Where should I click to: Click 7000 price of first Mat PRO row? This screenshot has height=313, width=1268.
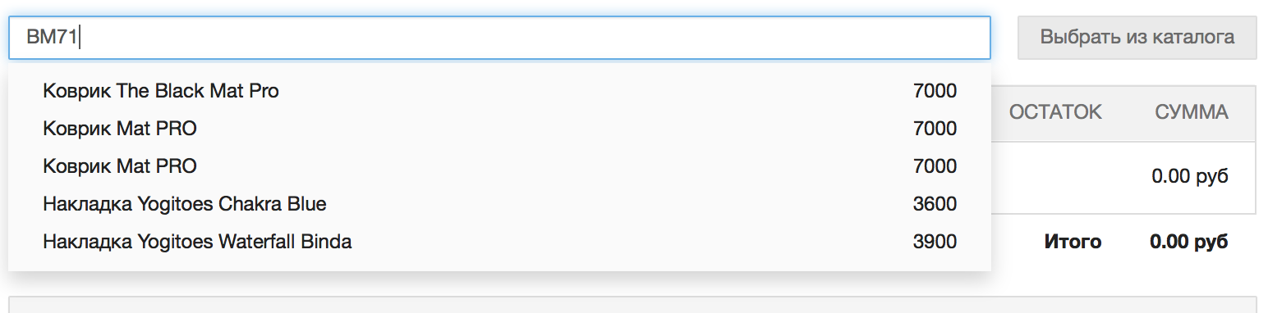click(935, 129)
